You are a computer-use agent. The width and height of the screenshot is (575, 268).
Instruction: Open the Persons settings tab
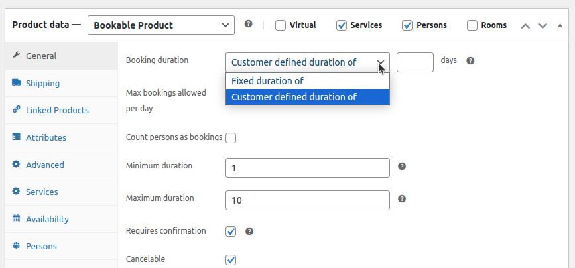pos(41,246)
